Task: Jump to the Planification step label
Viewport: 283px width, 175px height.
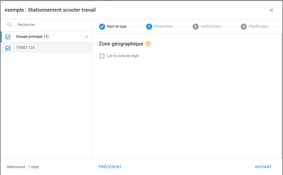Action: coord(259,27)
